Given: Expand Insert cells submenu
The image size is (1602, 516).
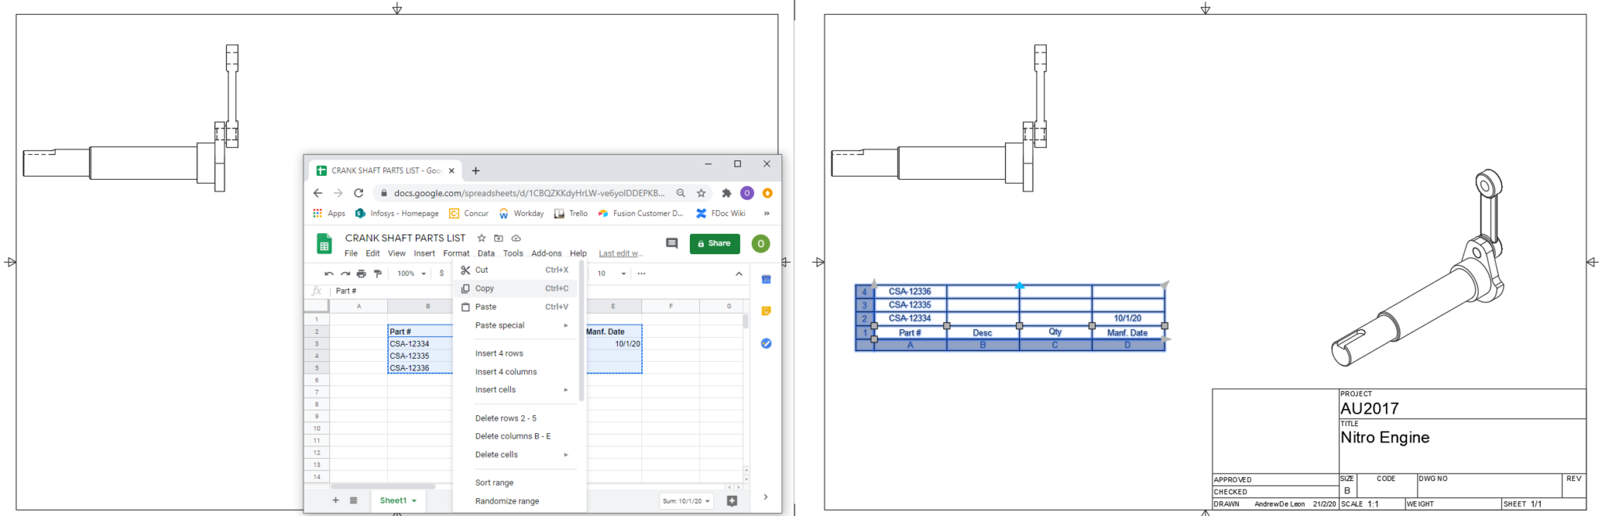Looking at the screenshot, I should [x=519, y=389].
